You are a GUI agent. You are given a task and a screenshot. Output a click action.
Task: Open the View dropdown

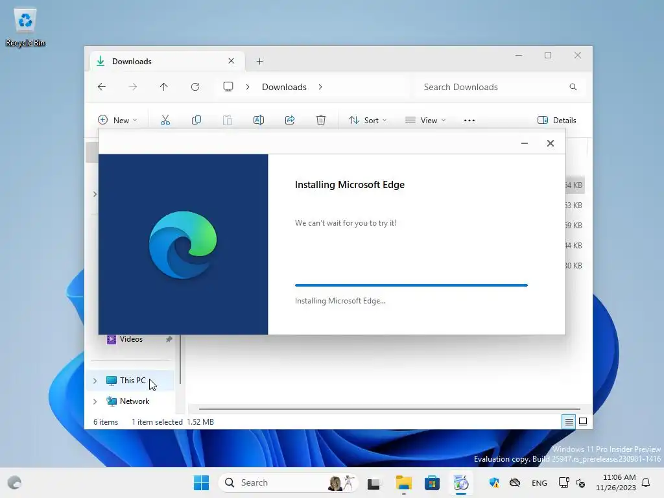[x=425, y=120]
